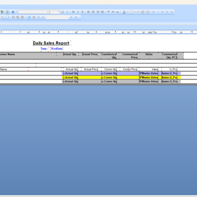Viewport: 197px width, 197px height.
Task: Click the page number box
Action: click(x=57, y=17)
